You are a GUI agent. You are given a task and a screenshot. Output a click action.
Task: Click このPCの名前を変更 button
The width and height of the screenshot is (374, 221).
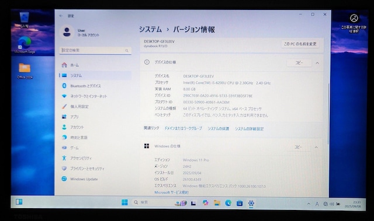pos(300,44)
